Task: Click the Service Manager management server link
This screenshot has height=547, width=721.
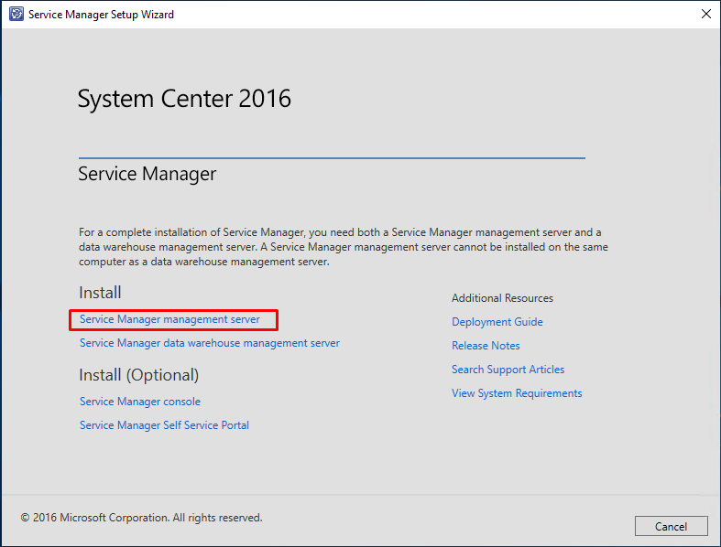Action: click(169, 319)
